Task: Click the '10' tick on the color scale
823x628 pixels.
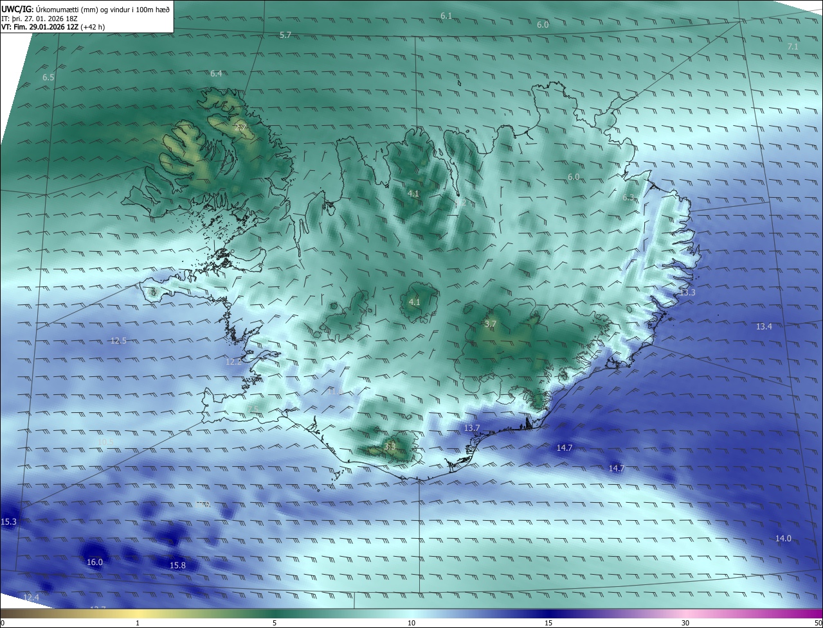Action: (411, 623)
